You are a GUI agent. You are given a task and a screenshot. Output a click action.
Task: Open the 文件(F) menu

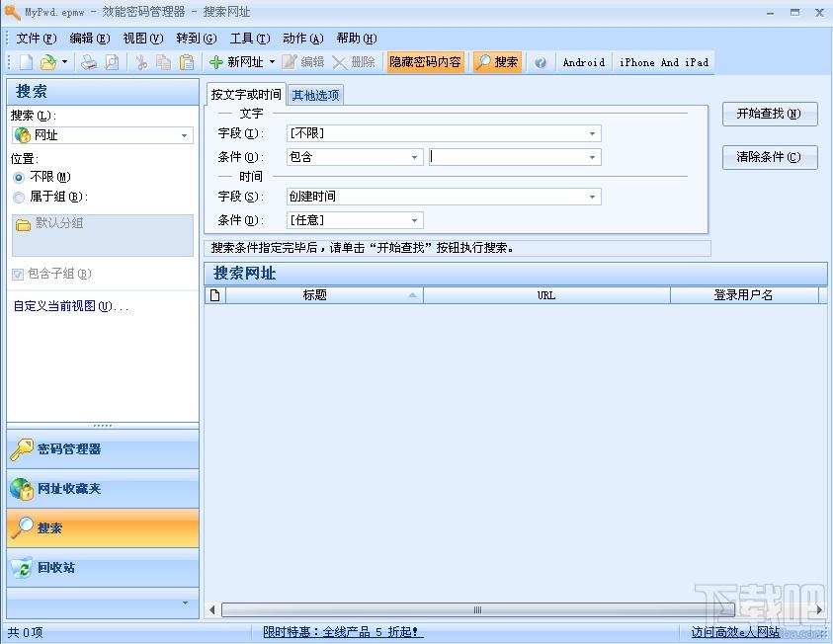point(37,39)
